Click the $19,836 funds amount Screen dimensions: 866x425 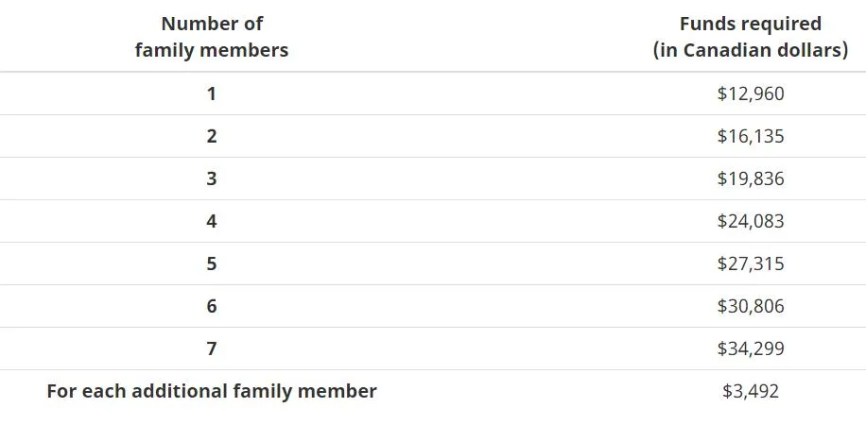pyautogui.click(x=751, y=178)
